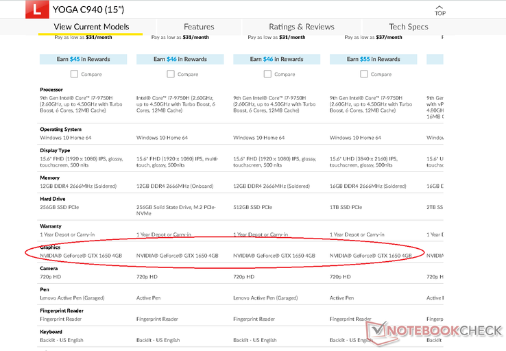Select the 1TB SSD PCIe value
The image size is (506, 351).
[x=346, y=207]
